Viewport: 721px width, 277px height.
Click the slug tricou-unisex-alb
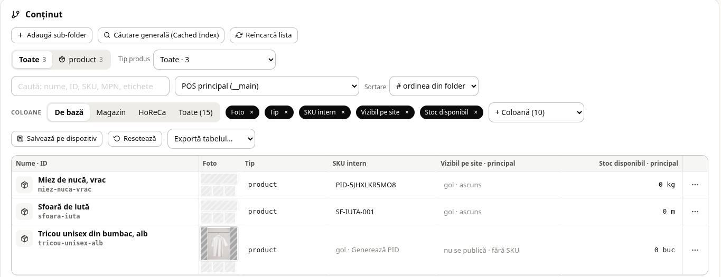click(70, 243)
